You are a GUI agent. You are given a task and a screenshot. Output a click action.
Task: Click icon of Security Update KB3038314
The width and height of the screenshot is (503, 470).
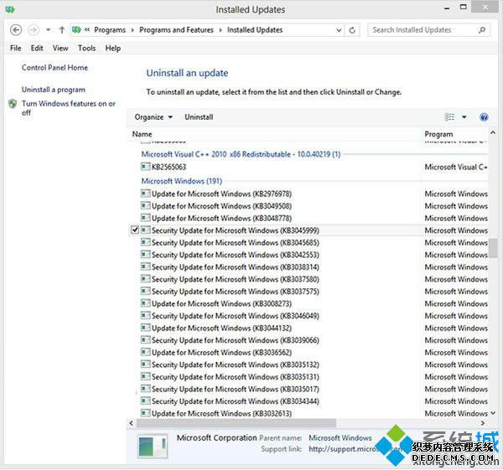point(146,266)
